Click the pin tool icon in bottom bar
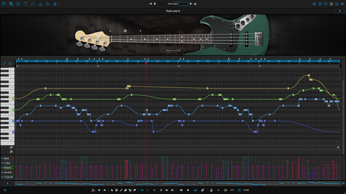This screenshot has height=194, width=346. (x=161, y=190)
